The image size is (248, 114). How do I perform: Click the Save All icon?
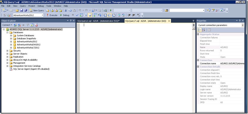point(26,10)
